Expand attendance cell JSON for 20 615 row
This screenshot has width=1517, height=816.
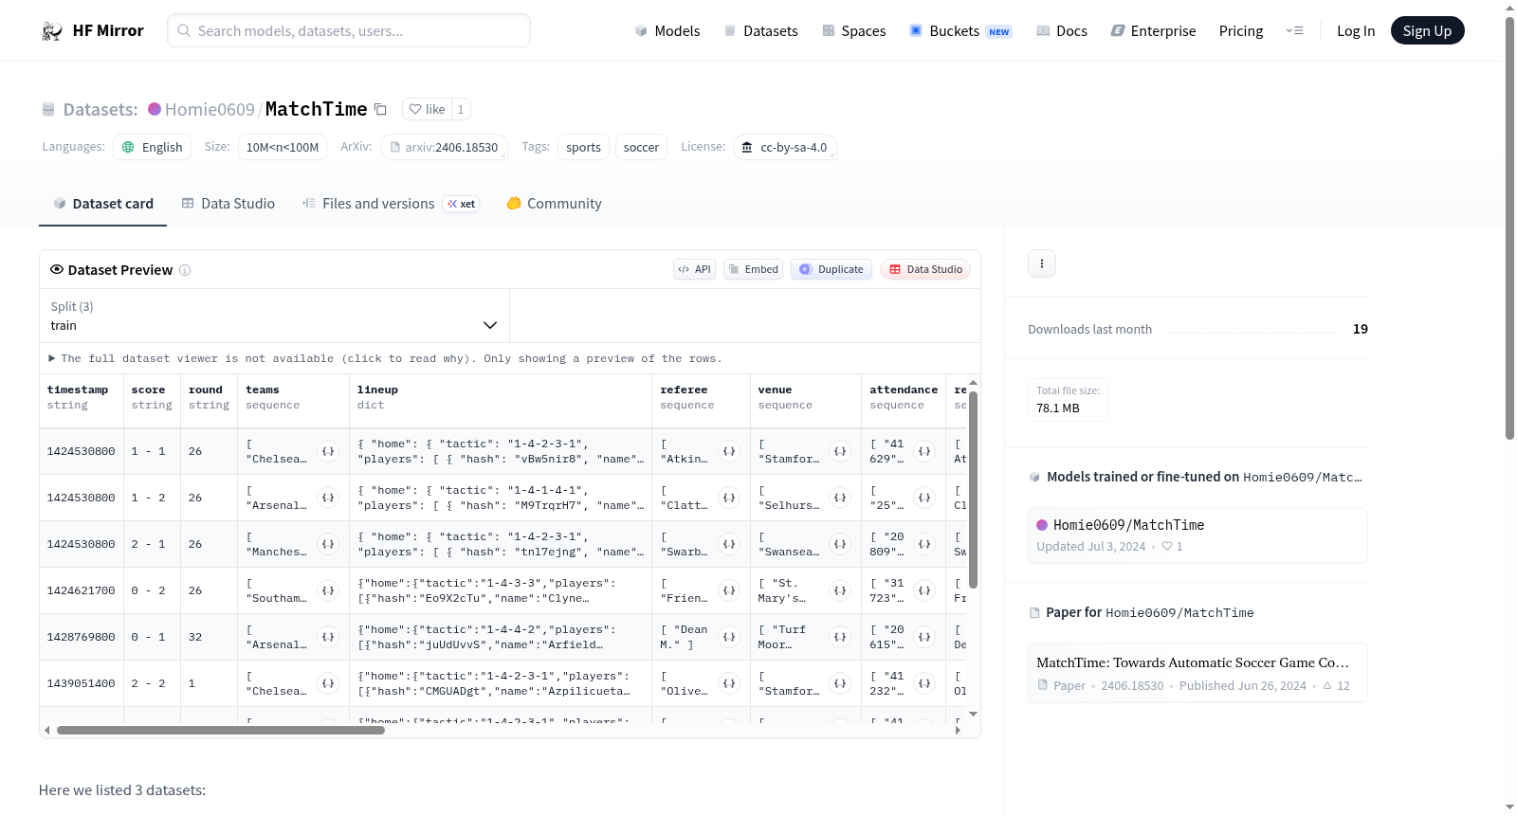coord(924,637)
